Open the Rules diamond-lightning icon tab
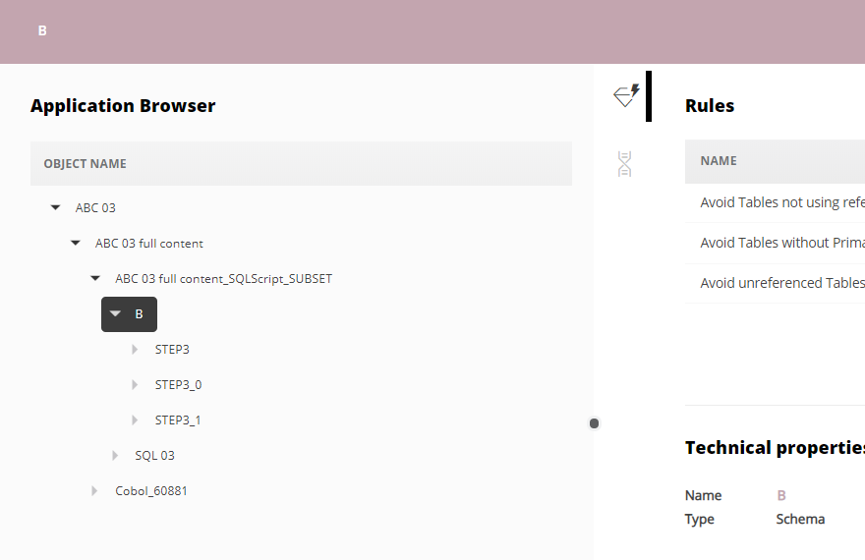Viewport: 865px width, 560px height. pos(626,95)
